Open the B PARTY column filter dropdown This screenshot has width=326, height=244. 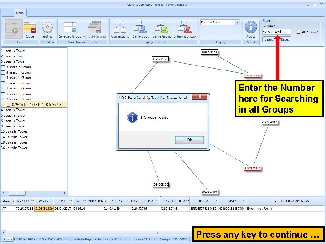[52, 201]
